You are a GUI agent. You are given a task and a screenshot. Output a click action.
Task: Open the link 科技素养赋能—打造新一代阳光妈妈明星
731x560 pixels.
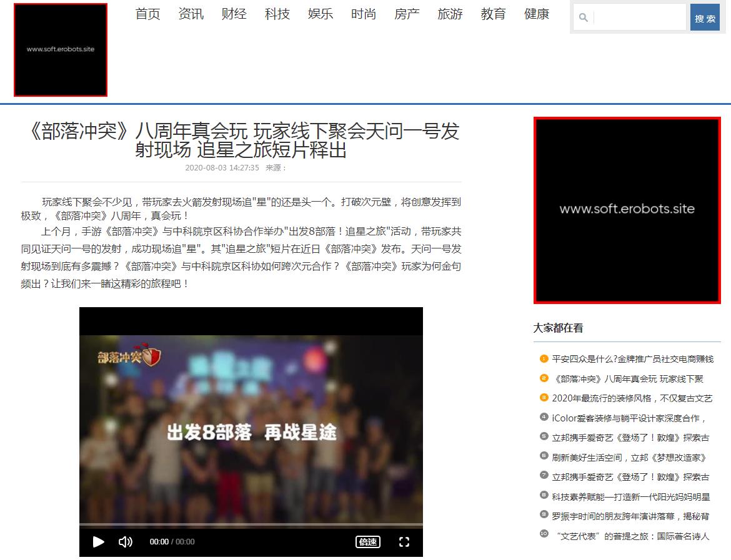[x=631, y=497]
